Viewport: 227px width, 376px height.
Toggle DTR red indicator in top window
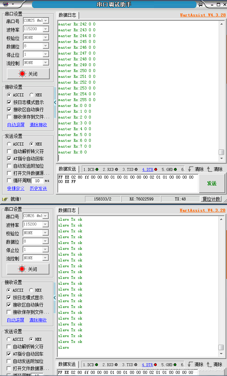point(156,169)
